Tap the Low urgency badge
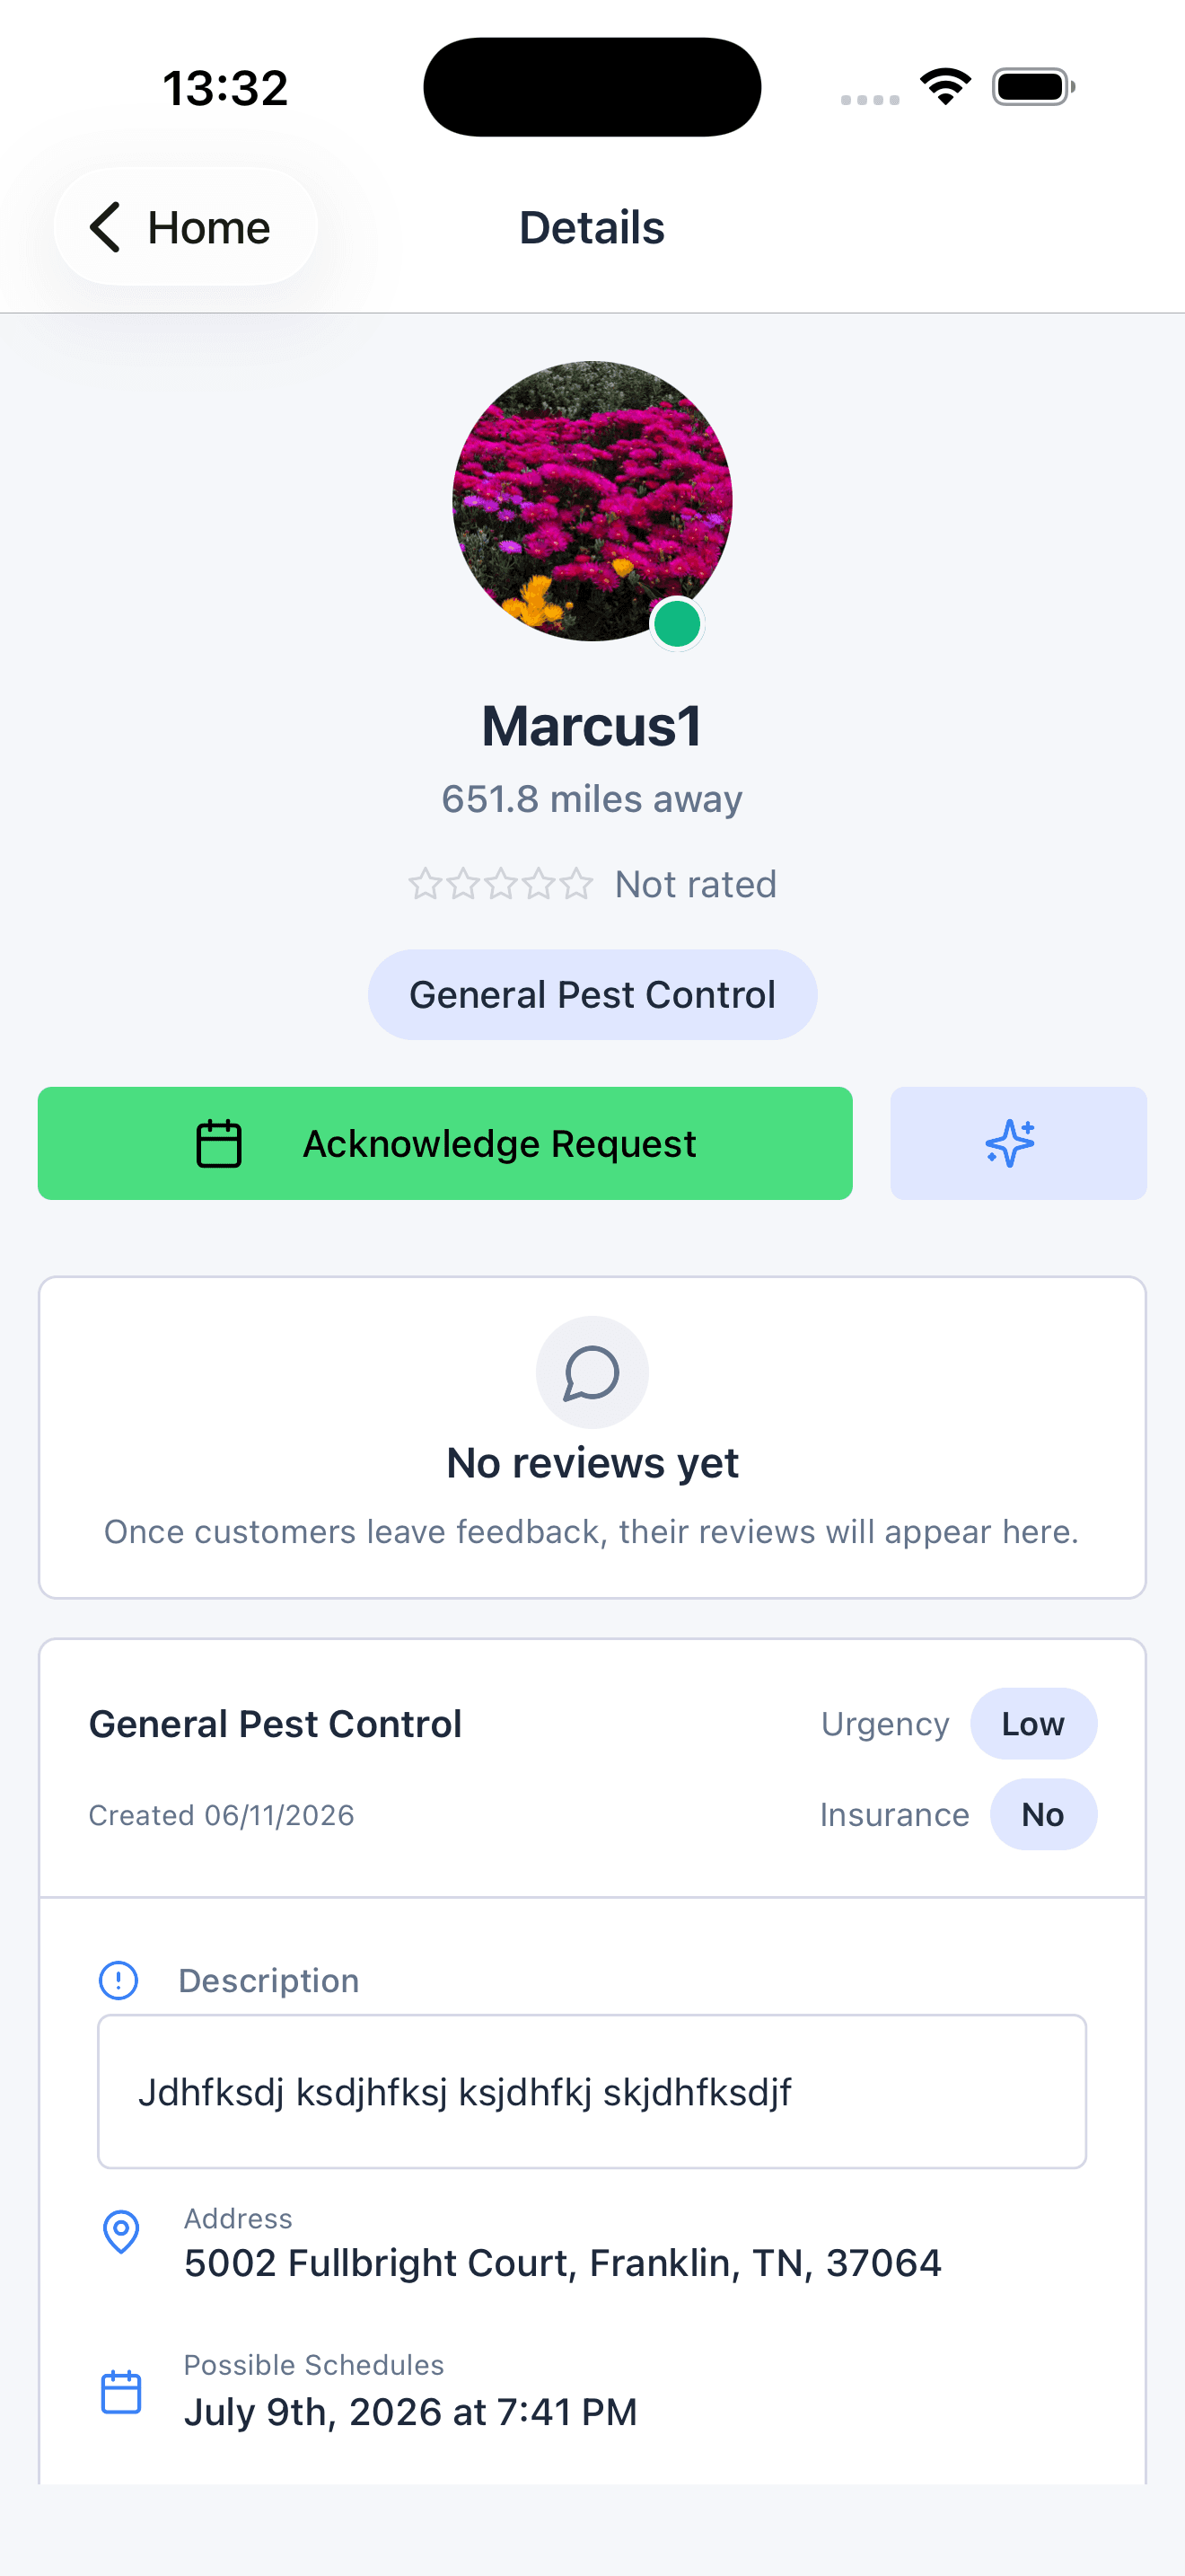The height and width of the screenshot is (2576, 1185). point(1033,1724)
